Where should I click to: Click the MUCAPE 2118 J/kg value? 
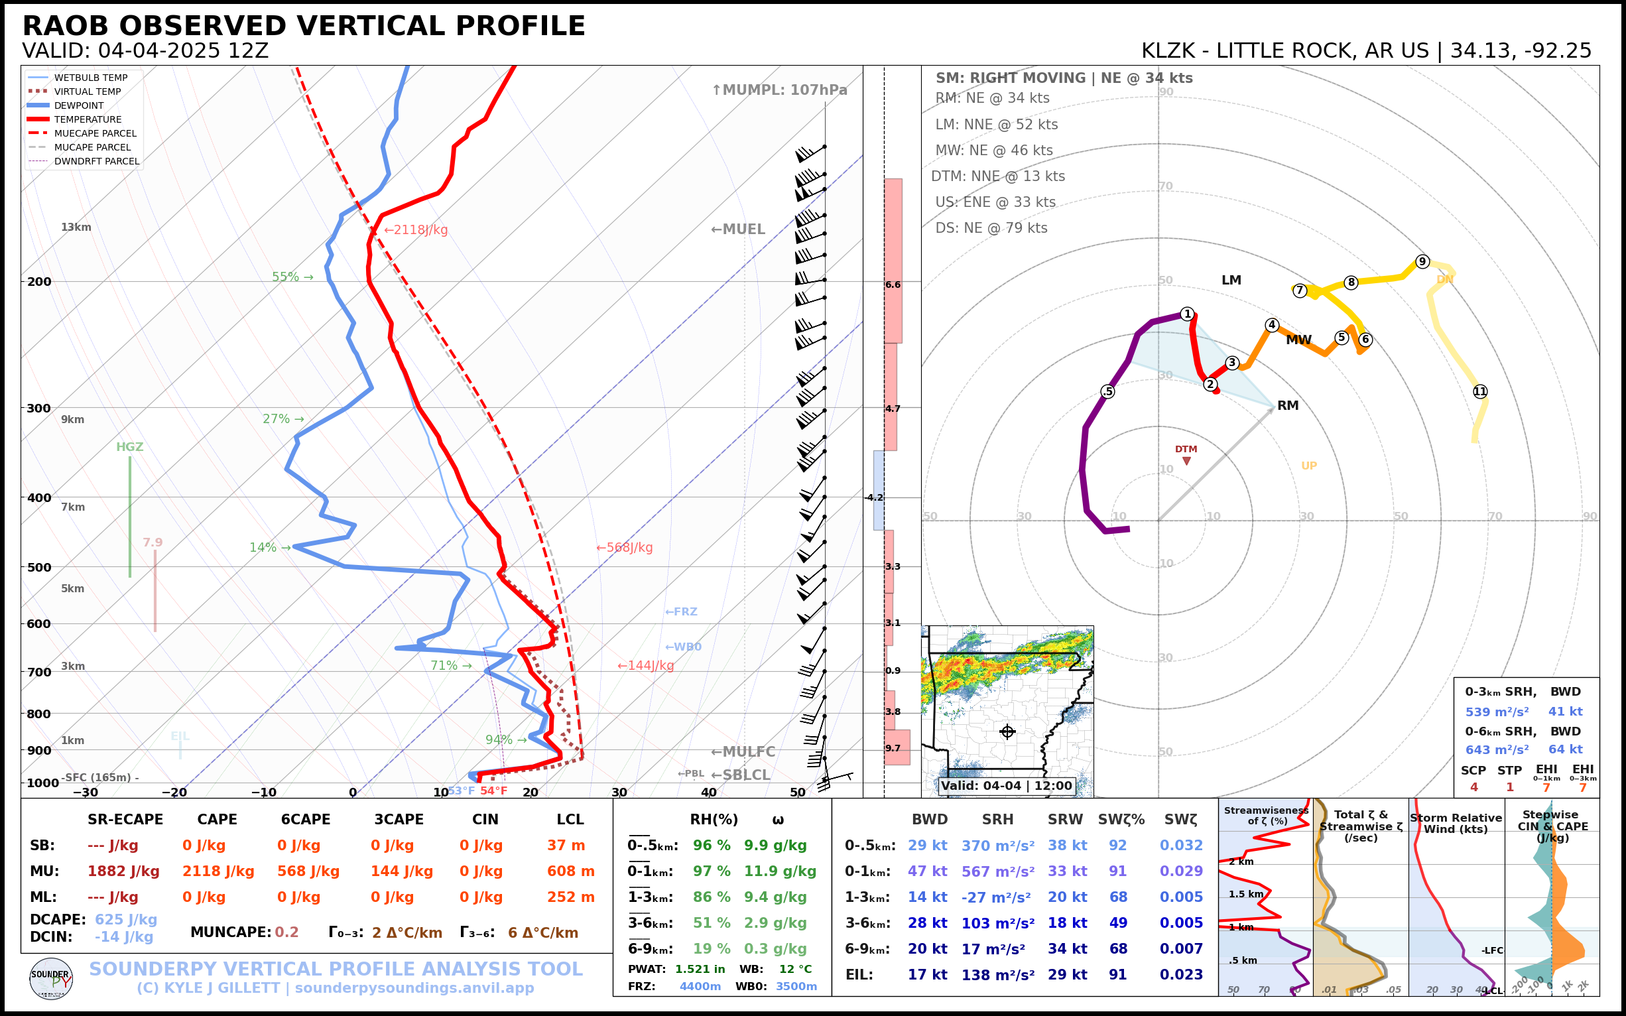(x=218, y=871)
